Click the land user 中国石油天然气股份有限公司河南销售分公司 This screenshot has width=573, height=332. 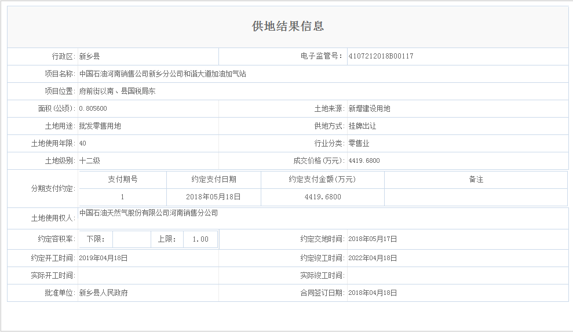pyautogui.click(x=148, y=213)
